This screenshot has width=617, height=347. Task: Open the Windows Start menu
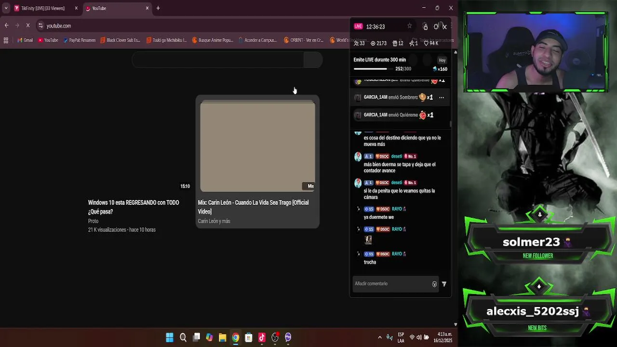[x=170, y=337]
